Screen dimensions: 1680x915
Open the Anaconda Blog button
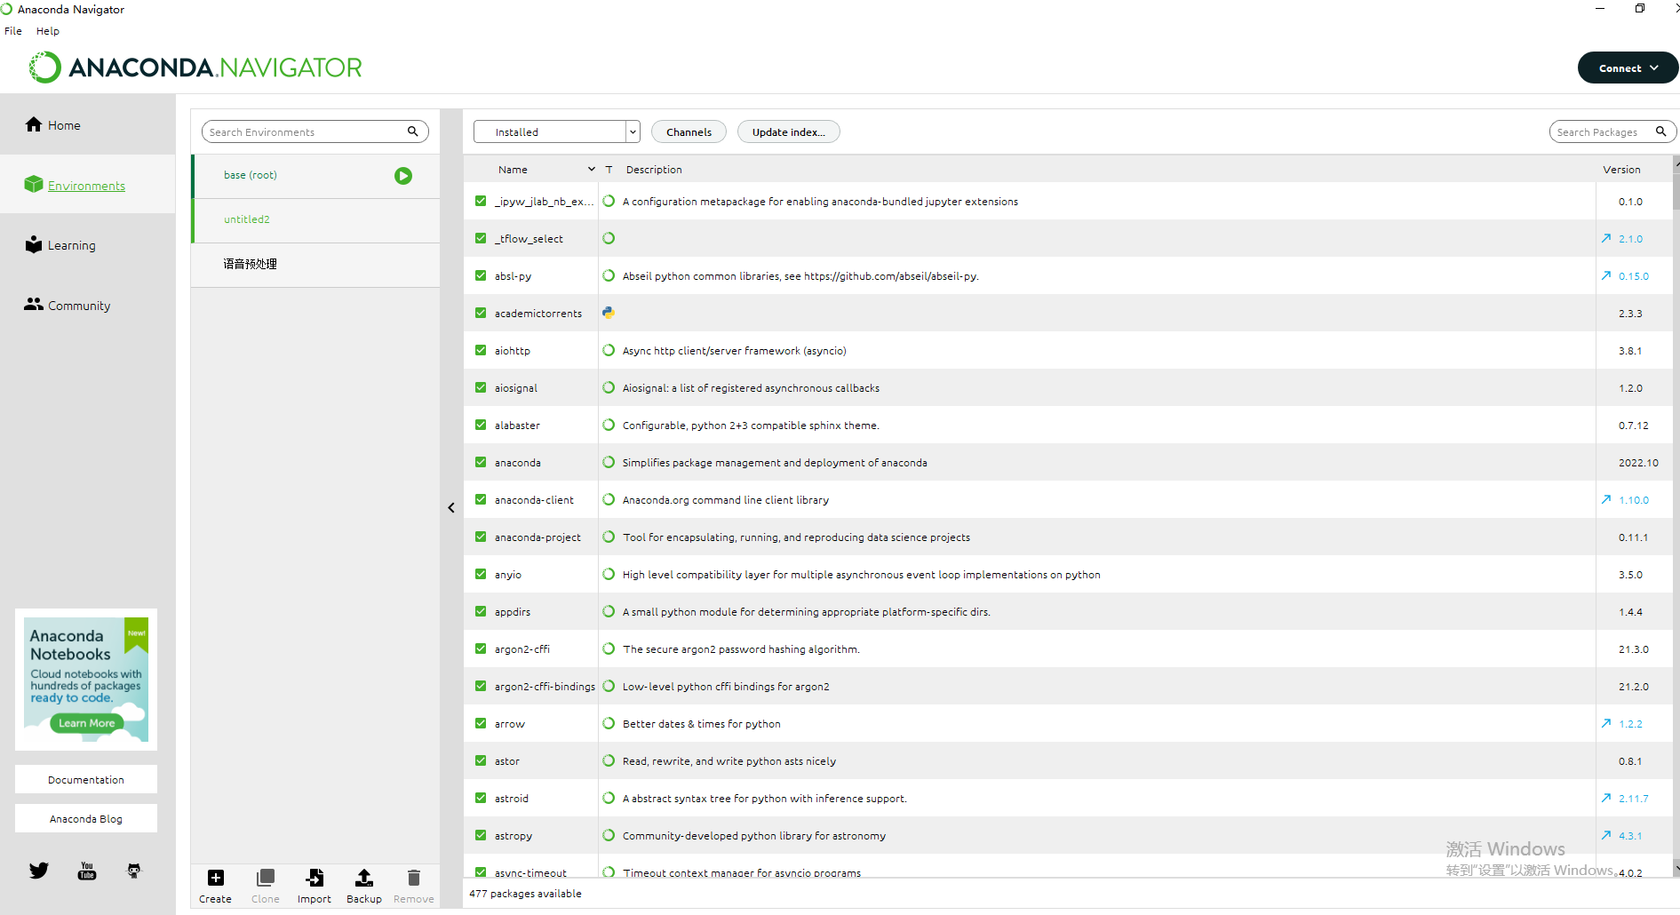[x=86, y=818]
